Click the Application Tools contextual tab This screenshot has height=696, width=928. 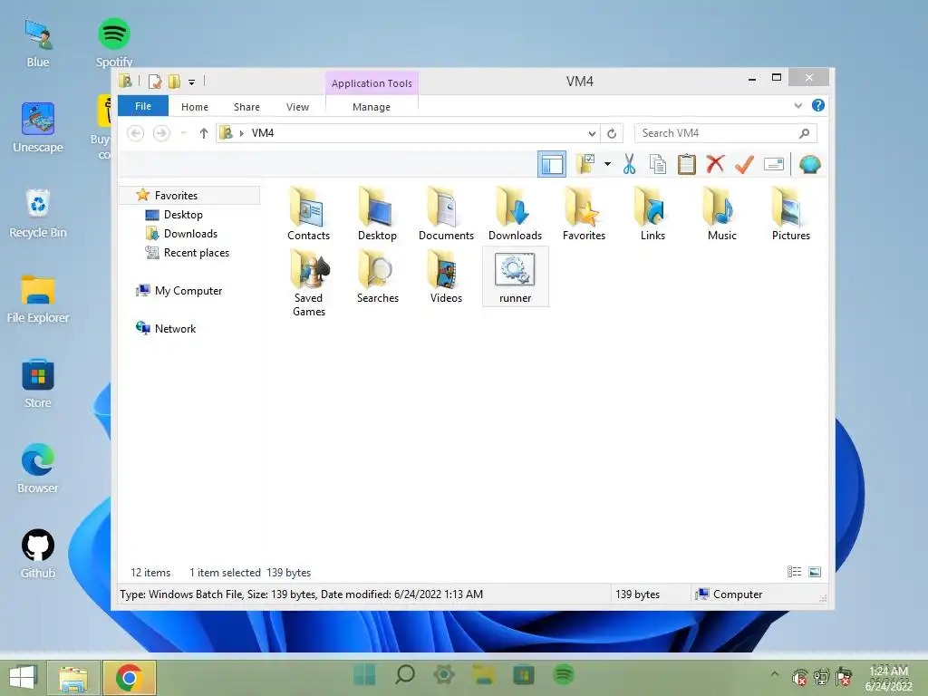pyautogui.click(x=372, y=82)
